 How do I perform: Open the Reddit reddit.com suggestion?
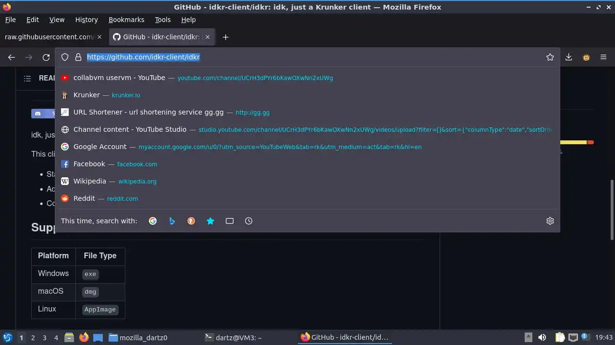pyautogui.click(x=307, y=198)
